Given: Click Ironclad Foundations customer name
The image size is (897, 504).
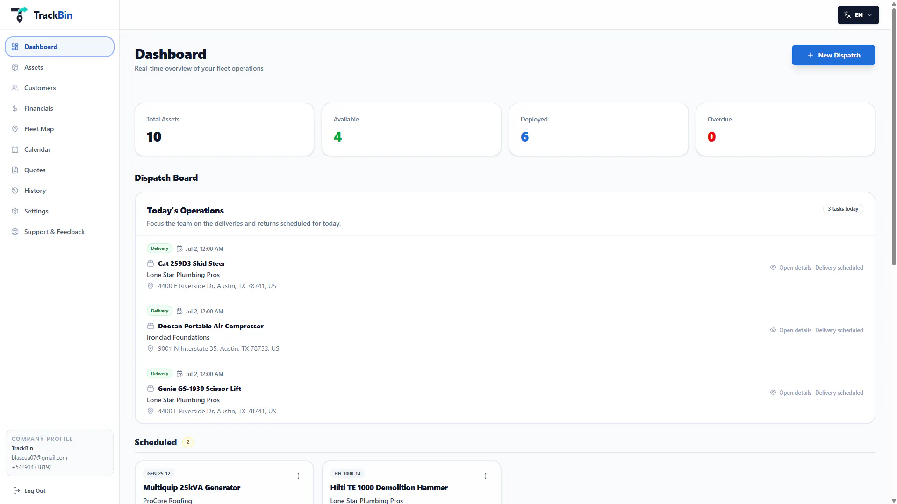Looking at the screenshot, I should tap(178, 337).
